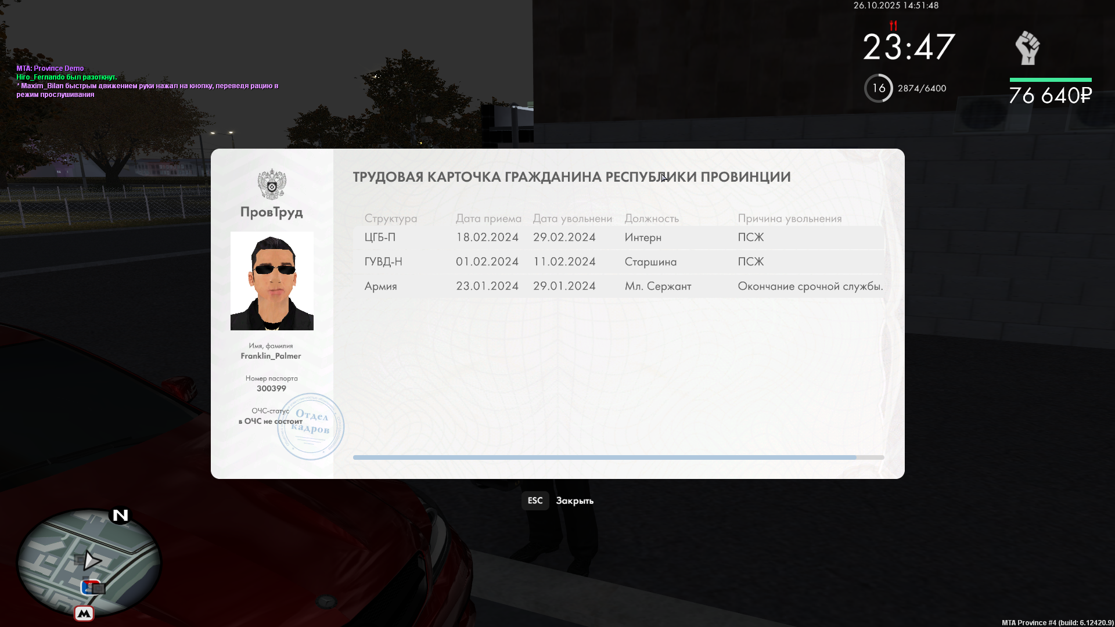The width and height of the screenshot is (1115, 627).
Task: Select the ГУВД-Н employment row
Action: click(x=618, y=262)
